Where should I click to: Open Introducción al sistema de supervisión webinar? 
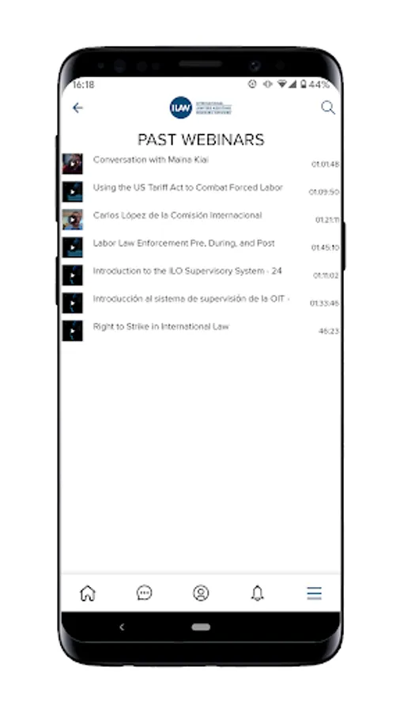[191, 299]
